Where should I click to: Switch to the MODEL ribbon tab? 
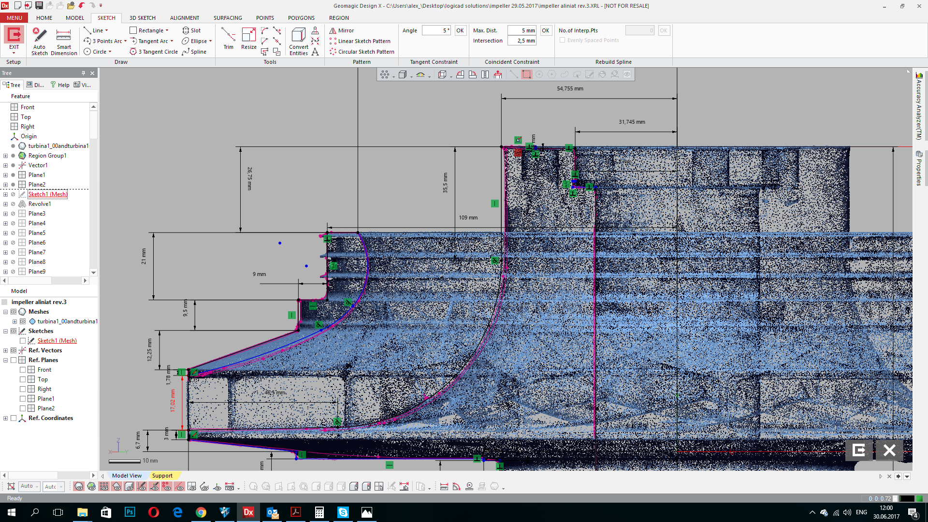point(75,18)
